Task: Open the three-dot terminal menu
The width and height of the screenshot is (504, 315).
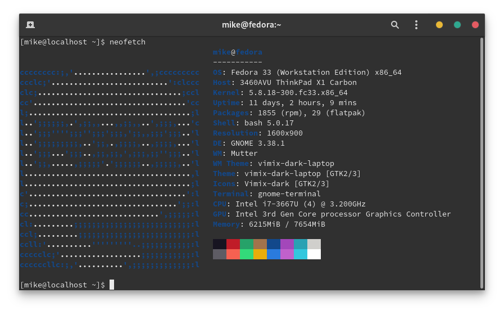Action: pyautogui.click(x=416, y=25)
